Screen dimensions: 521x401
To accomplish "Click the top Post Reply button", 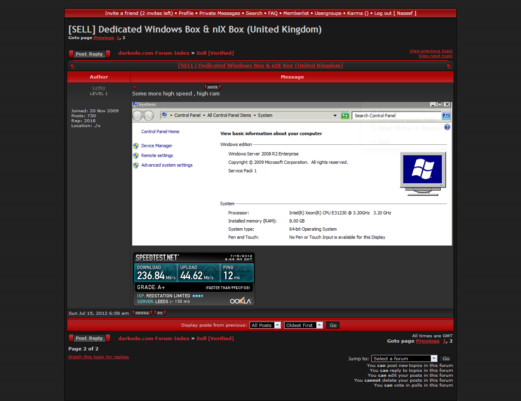I will 89,54.
